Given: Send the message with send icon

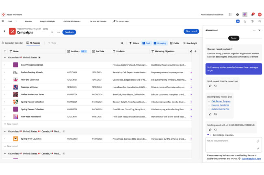Looking at the screenshot, I should (x=258, y=148).
